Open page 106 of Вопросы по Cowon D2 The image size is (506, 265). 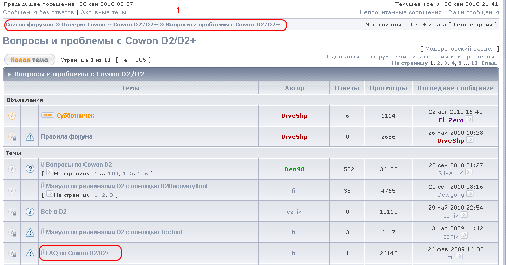tap(143, 174)
